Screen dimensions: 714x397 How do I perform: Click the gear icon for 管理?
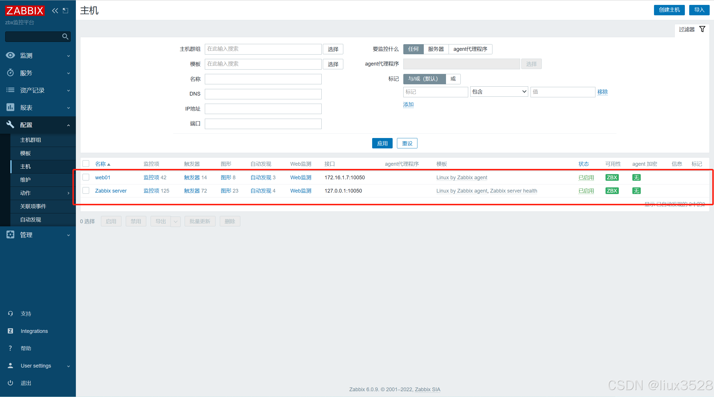(10, 234)
